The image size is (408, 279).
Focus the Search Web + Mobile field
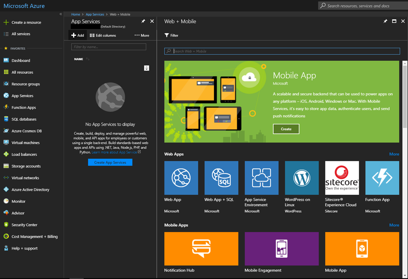(282, 51)
